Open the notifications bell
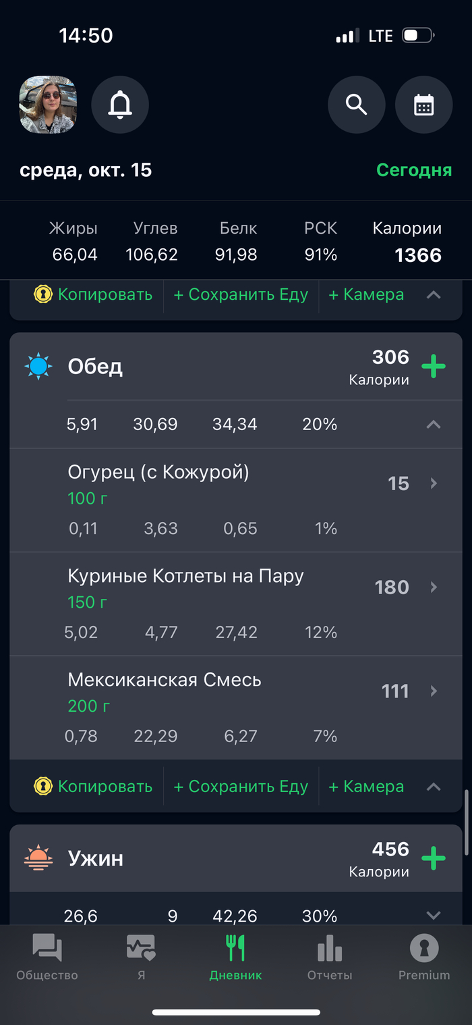This screenshot has width=472, height=1025. click(x=120, y=105)
